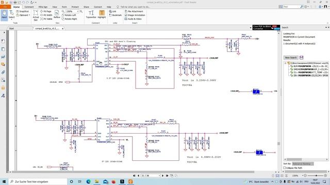The height and width of the screenshot is (185, 330).
Task: Enable Reflow view
Action: (x=57, y=15)
